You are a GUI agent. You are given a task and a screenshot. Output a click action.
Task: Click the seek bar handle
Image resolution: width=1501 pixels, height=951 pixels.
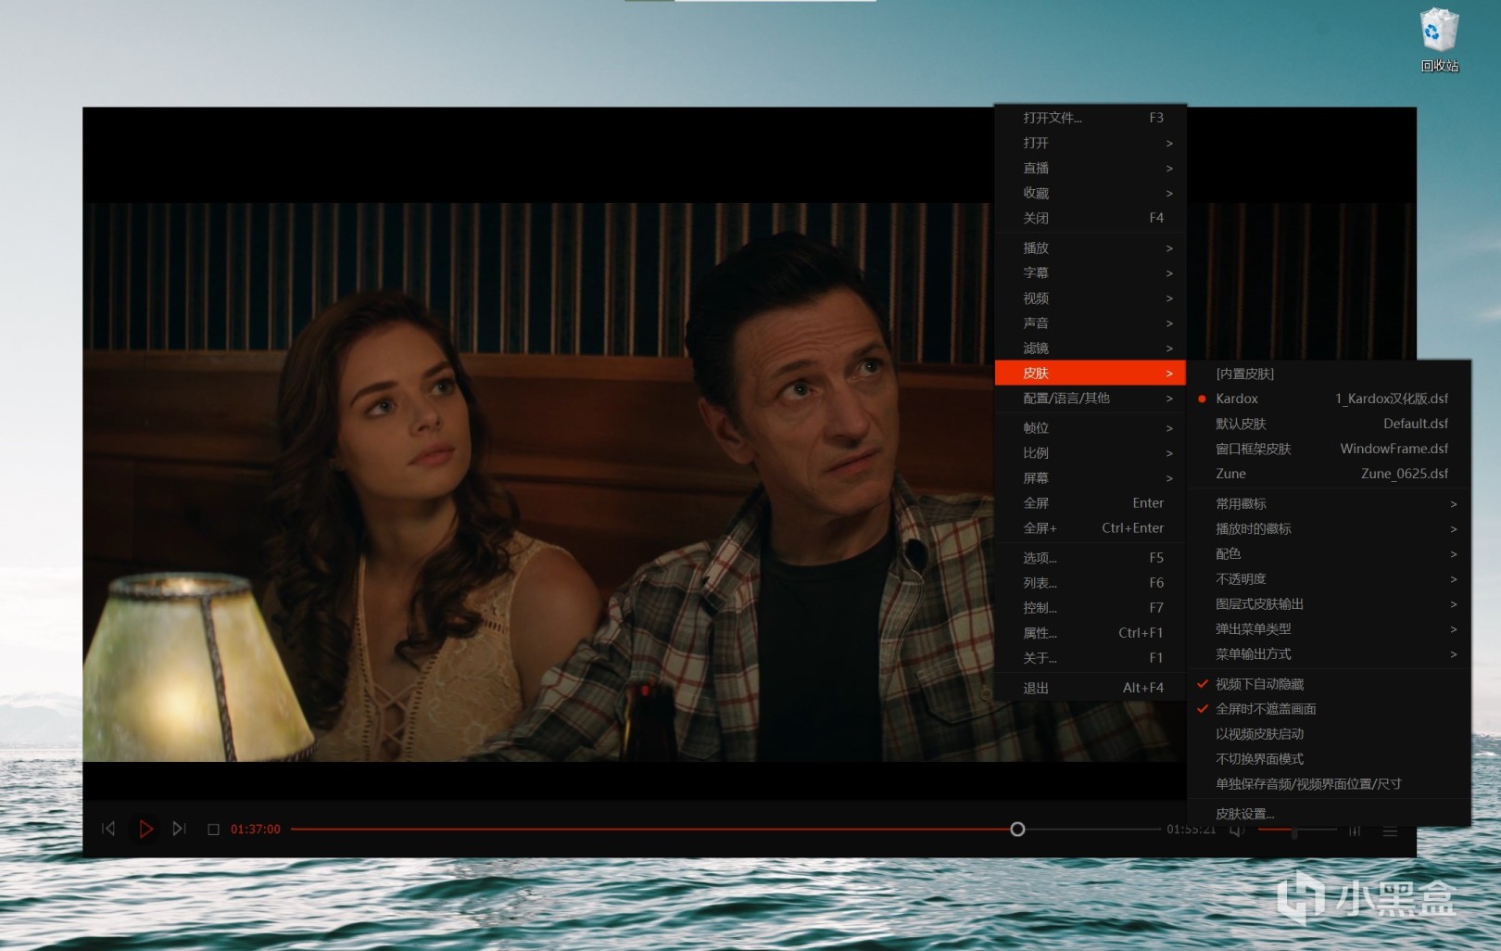click(x=1017, y=829)
